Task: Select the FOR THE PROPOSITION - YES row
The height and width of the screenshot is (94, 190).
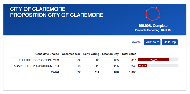Action: (94, 60)
